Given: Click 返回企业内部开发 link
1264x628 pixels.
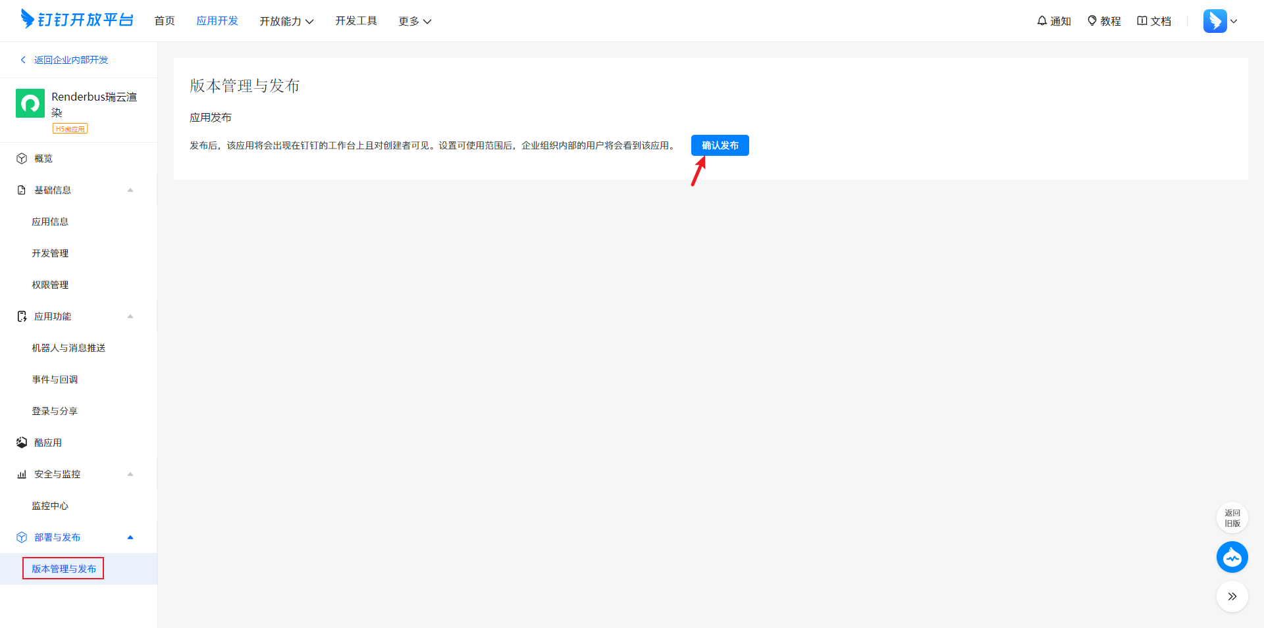Looking at the screenshot, I should click(x=71, y=60).
